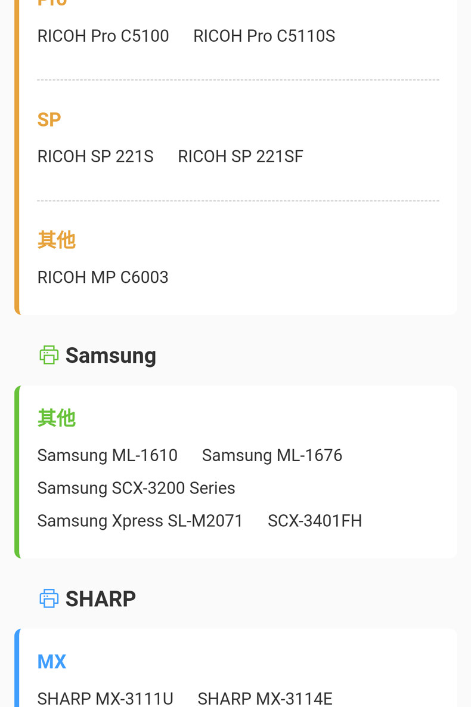Choose Samsung ML-1676 printer
The height and width of the screenshot is (707, 471).
click(272, 455)
